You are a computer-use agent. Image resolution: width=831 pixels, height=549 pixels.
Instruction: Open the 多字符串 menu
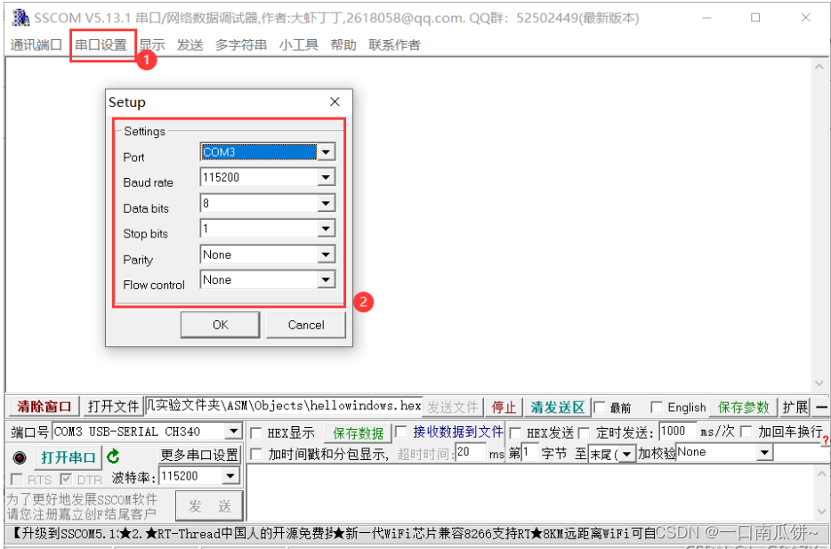[x=241, y=45]
